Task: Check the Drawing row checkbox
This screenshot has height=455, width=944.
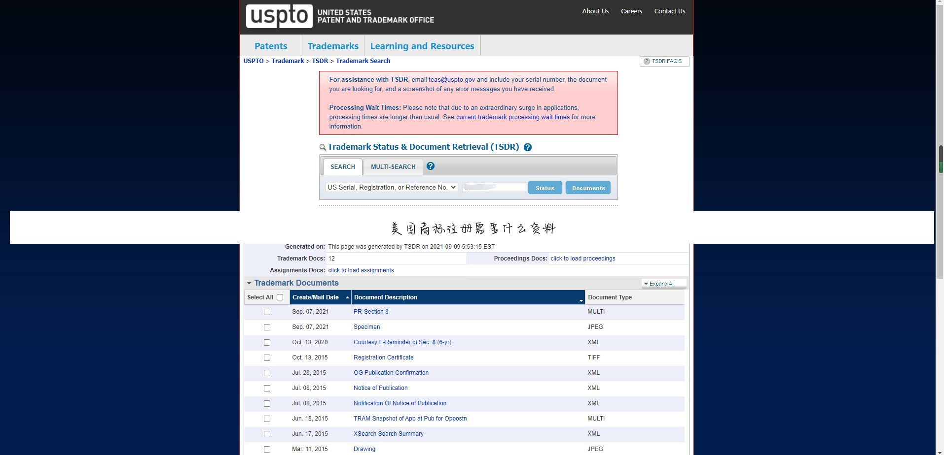Action: click(267, 449)
